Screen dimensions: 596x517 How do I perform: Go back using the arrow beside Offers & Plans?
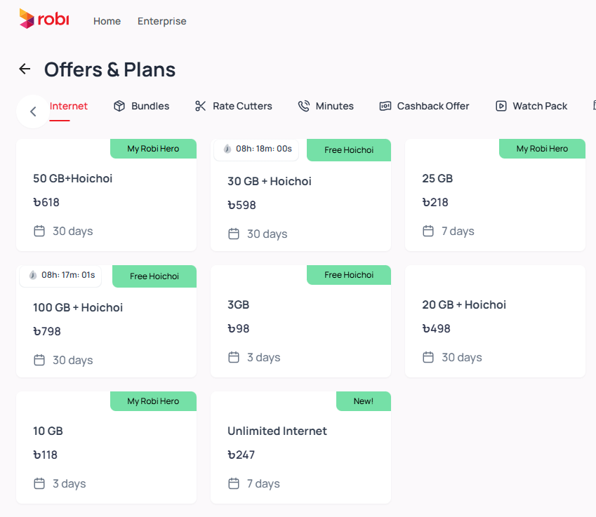pyautogui.click(x=25, y=69)
